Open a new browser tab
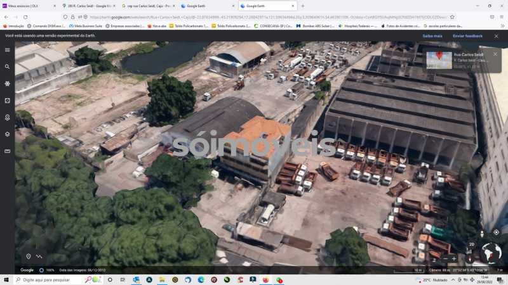This screenshot has width=508, height=285. tap(302, 6)
